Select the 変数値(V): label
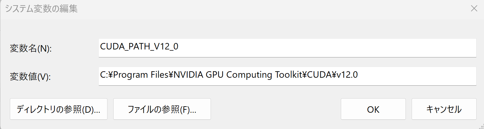The image size is (484, 129). (30, 76)
